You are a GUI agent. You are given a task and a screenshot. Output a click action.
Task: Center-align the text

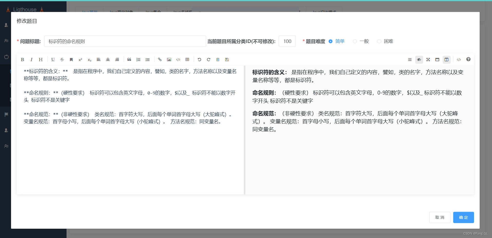(x=108, y=59)
